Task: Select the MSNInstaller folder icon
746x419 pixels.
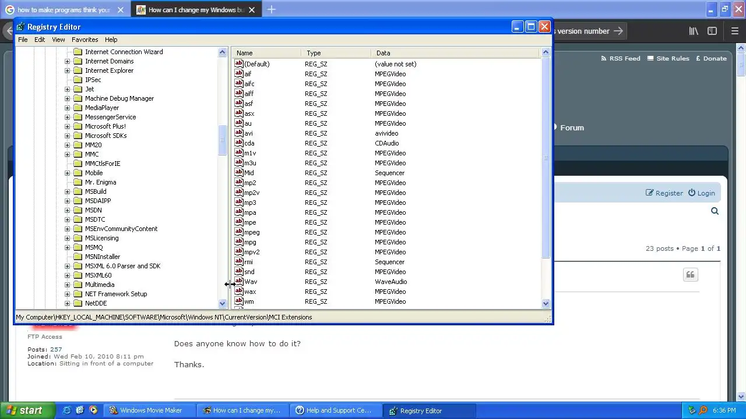Action: 78,257
